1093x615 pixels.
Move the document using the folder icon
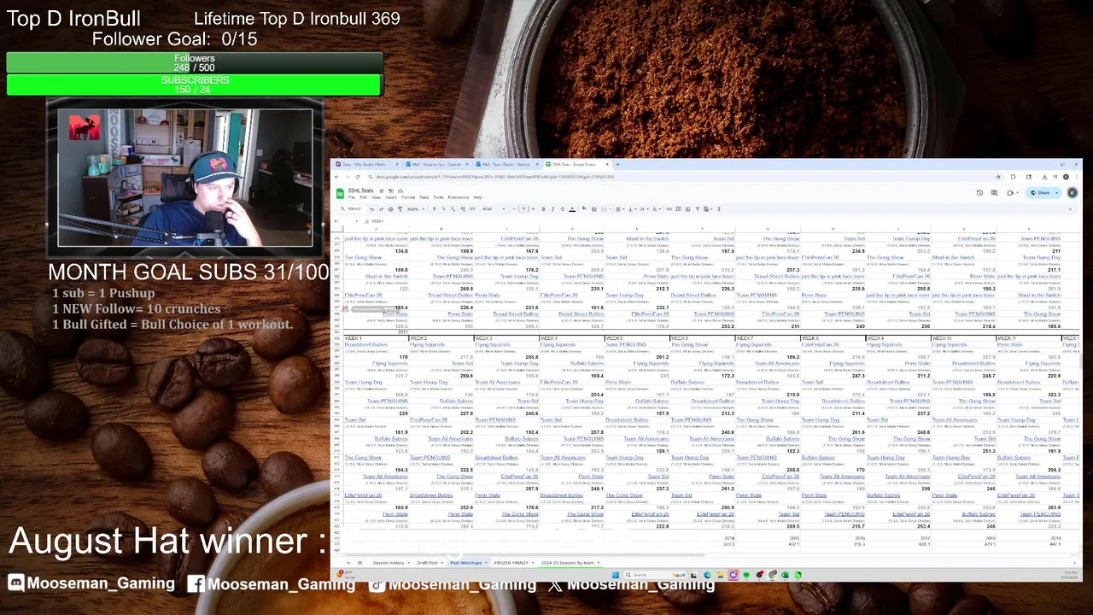(x=390, y=190)
